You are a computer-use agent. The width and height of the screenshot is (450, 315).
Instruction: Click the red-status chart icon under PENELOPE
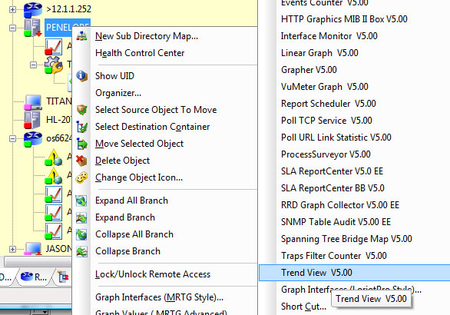pyautogui.click(x=54, y=47)
